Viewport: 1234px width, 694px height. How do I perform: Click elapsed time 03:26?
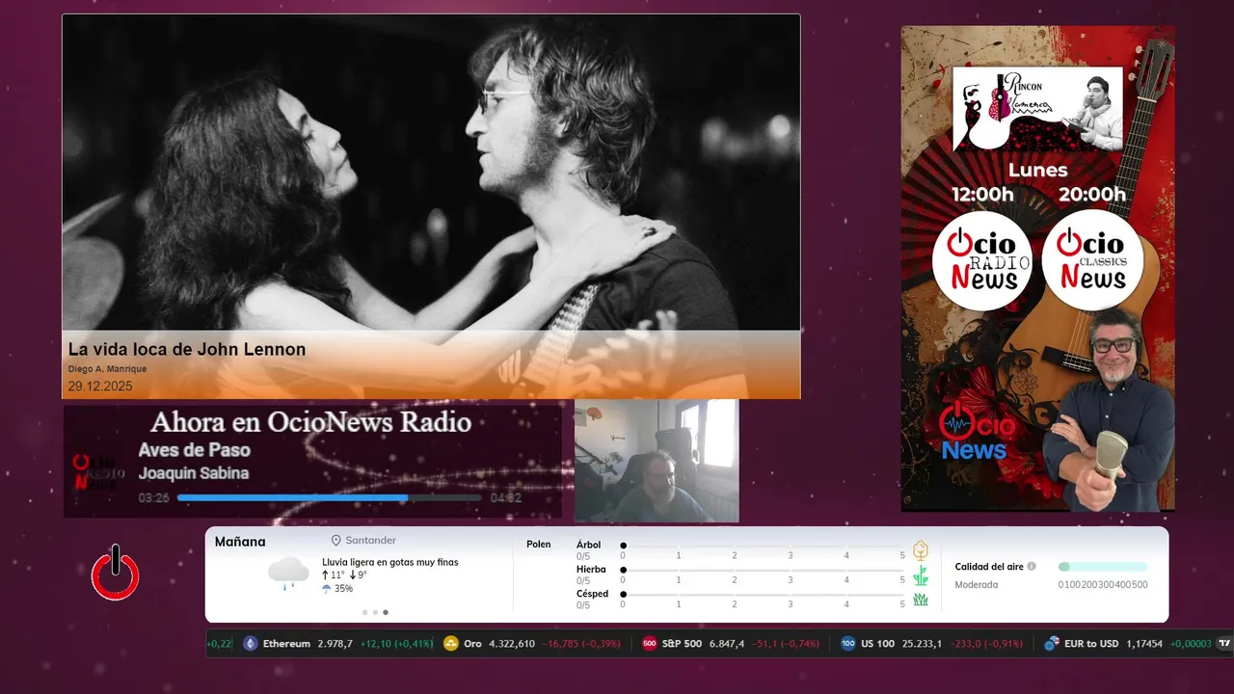click(153, 498)
